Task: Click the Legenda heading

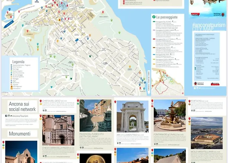Action: click(x=18, y=62)
